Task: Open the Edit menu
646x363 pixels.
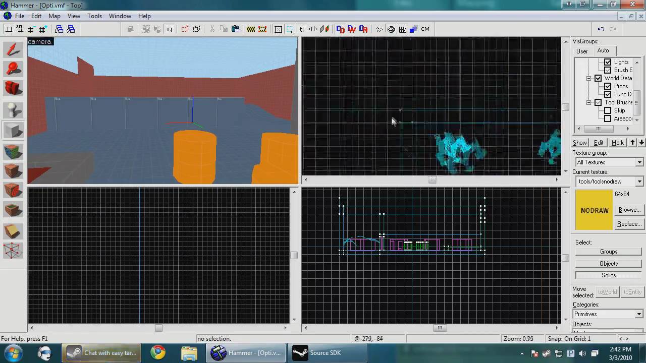Action: [x=36, y=16]
